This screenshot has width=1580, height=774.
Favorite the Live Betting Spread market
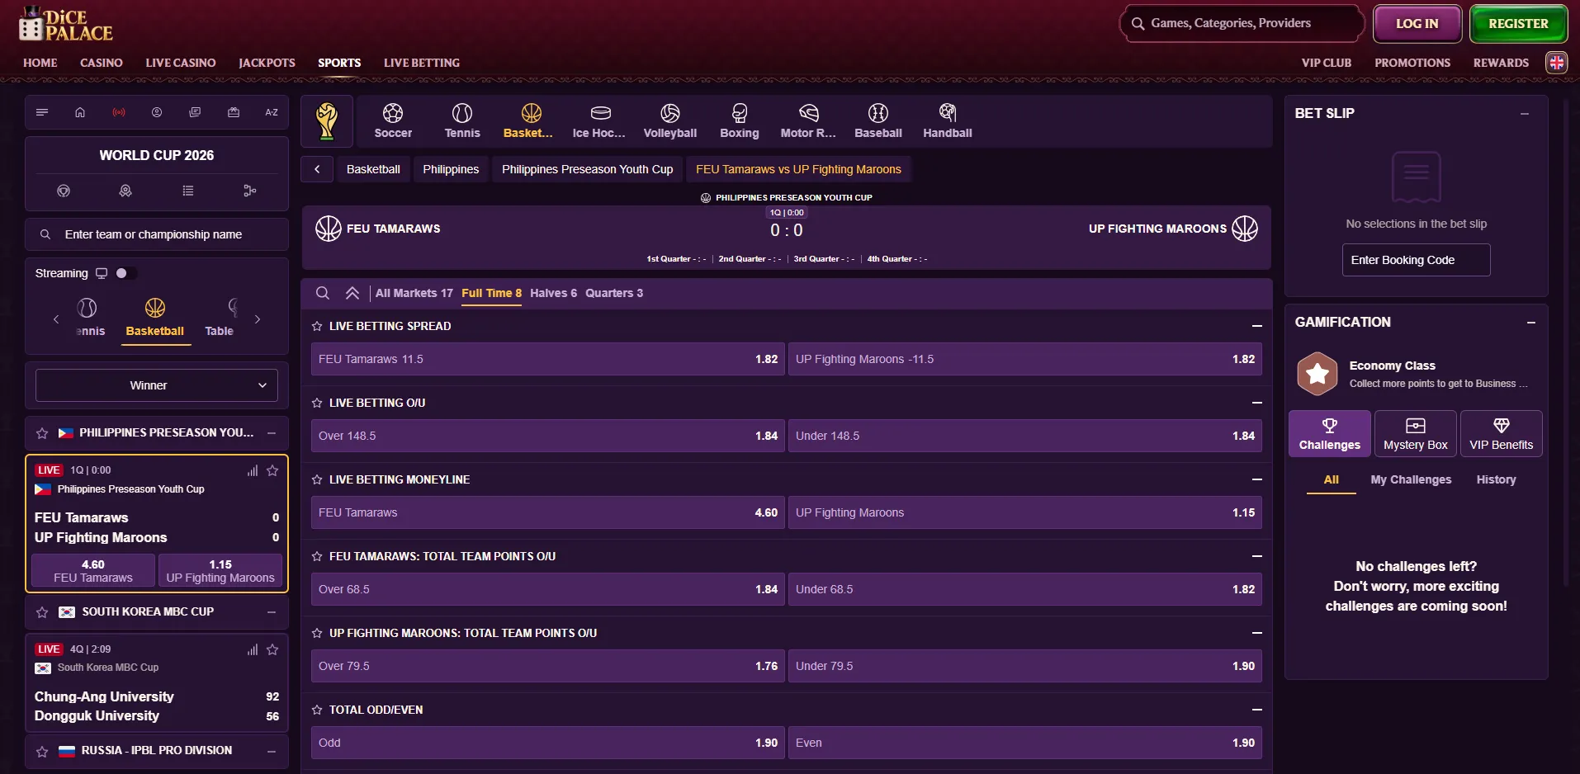pos(317,326)
